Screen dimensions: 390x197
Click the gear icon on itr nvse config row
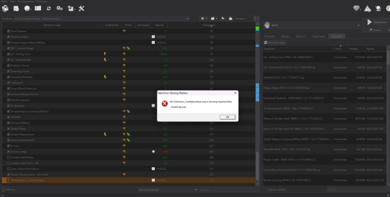(153, 151)
